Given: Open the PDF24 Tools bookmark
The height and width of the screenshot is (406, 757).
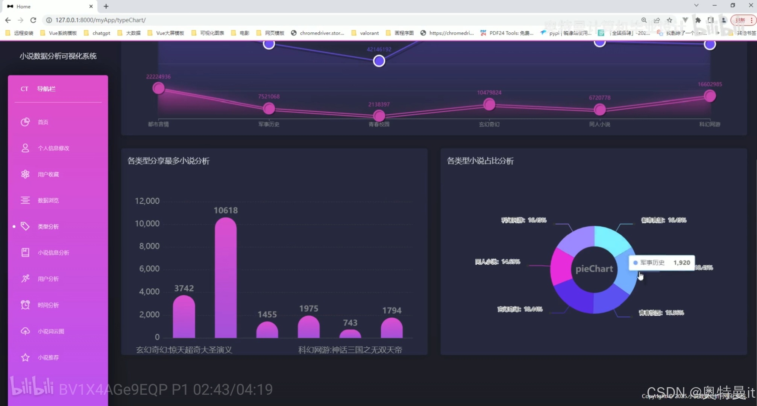Looking at the screenshot, I should 510,33.
